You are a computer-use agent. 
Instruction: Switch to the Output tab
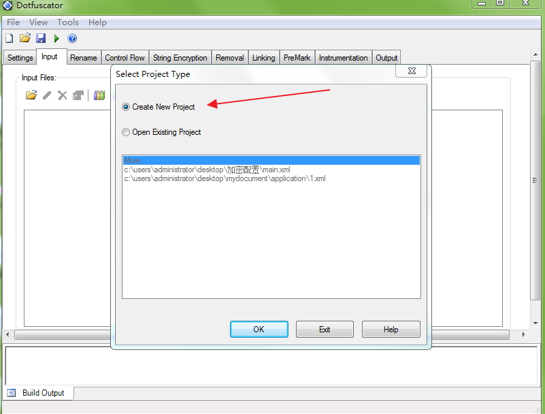click(x=386, y=58)
